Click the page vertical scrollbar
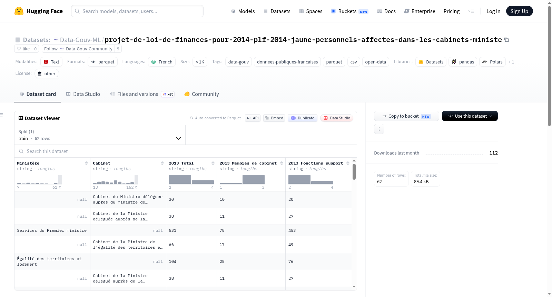The width and height of the screenshot is (552, 297). click(550, 66)
